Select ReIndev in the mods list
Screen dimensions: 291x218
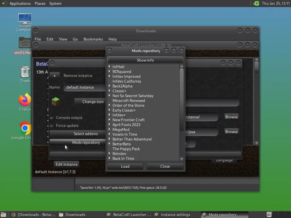pos(119,154)
